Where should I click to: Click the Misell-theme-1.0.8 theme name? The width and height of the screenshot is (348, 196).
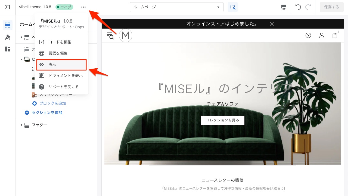(35, 7)
